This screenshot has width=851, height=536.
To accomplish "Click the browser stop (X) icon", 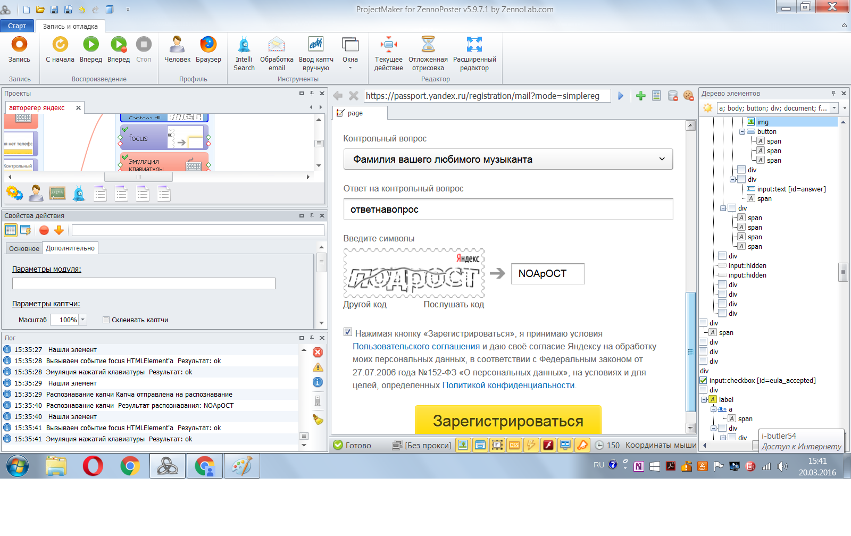I will (354, 96).
